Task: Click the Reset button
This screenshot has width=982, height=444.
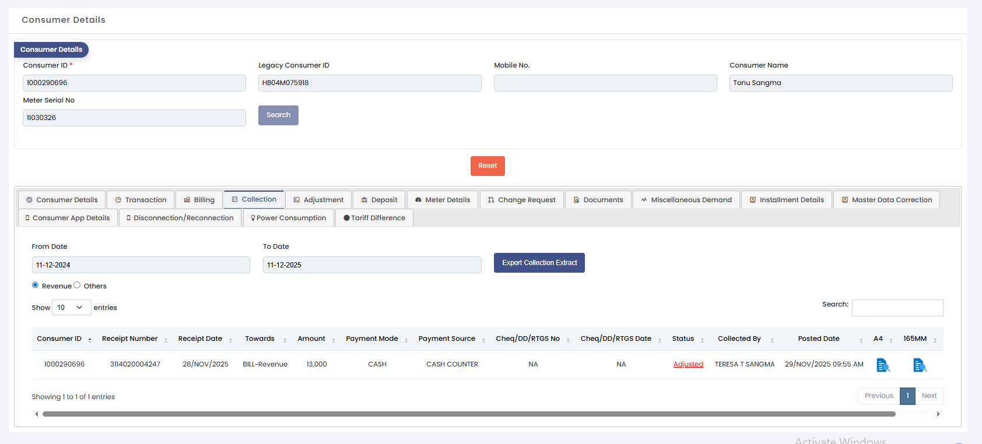Action: click(488, 166)
